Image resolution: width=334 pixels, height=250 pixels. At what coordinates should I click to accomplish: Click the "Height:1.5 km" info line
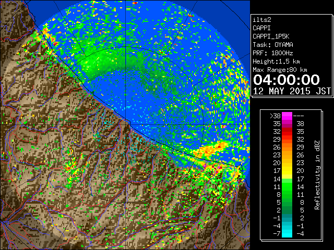pos(276,61)
